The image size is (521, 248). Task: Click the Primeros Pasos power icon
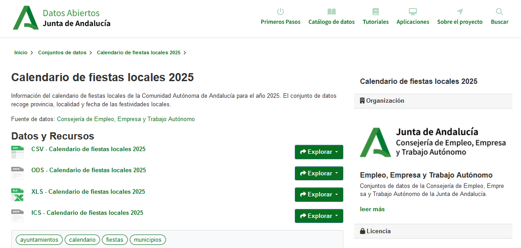point(280,12)
